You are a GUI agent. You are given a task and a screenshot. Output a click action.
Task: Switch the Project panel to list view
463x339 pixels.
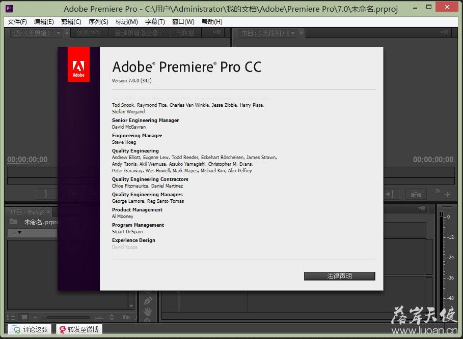[11, 317]
